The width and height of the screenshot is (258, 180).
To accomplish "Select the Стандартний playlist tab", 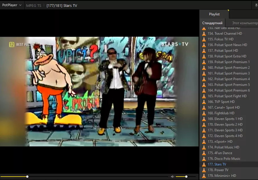I will coord(212,23).
